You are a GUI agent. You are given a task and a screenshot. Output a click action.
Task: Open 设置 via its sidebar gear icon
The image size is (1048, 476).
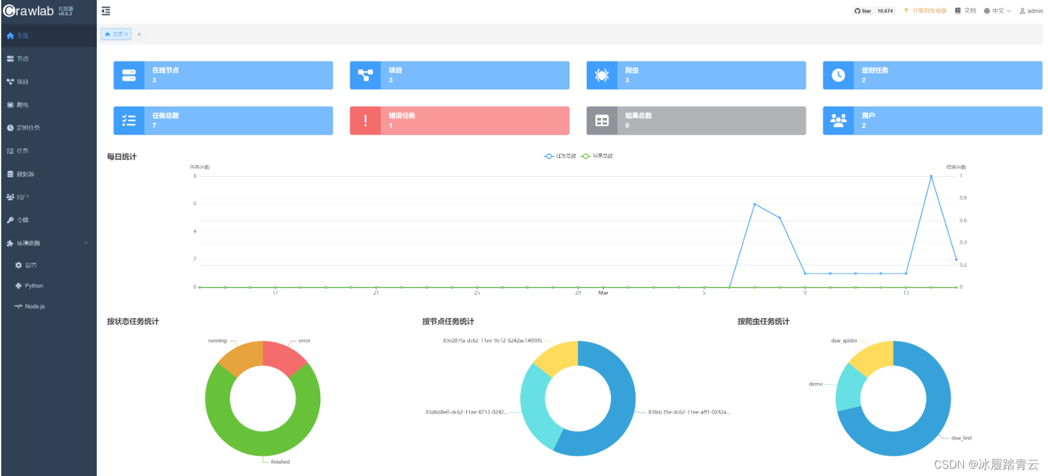(18, 265)
